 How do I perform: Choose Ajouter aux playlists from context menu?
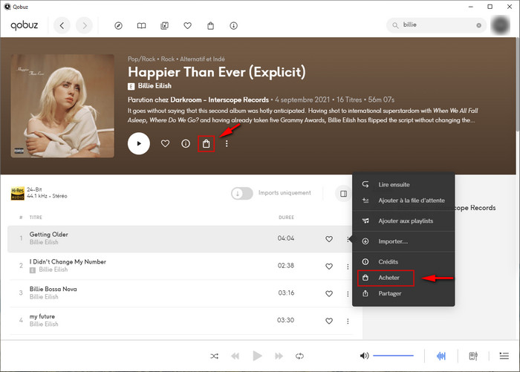pyautogui.click(x=405, y=221)
